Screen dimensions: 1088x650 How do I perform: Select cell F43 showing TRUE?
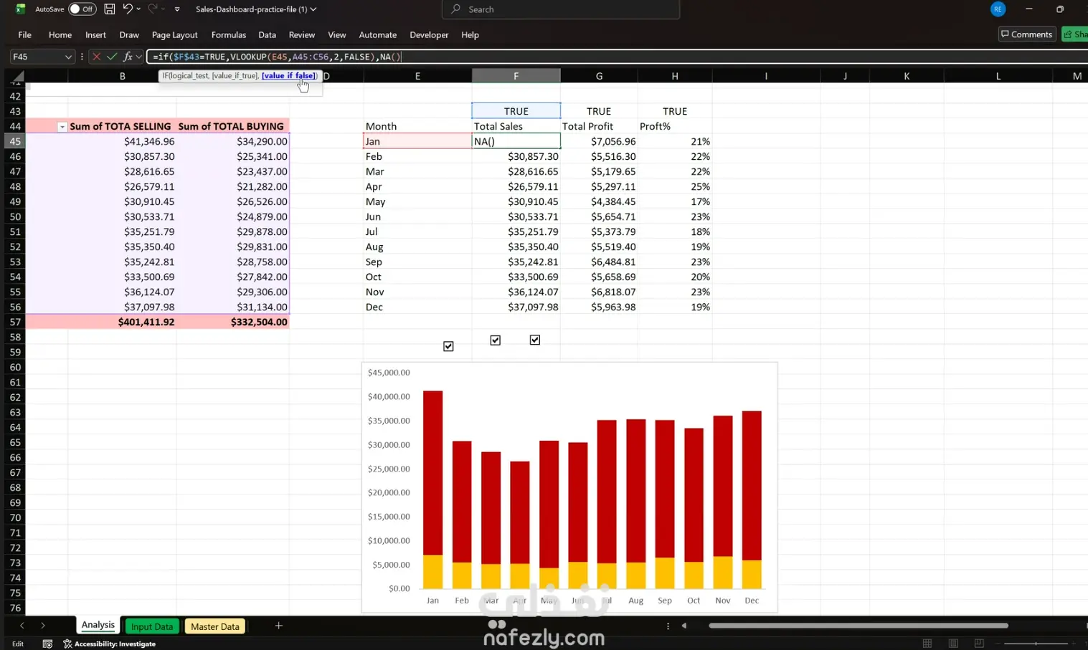click(x=516, y=111)
